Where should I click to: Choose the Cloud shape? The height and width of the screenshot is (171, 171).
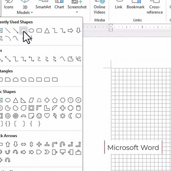(x=78, y=116)
